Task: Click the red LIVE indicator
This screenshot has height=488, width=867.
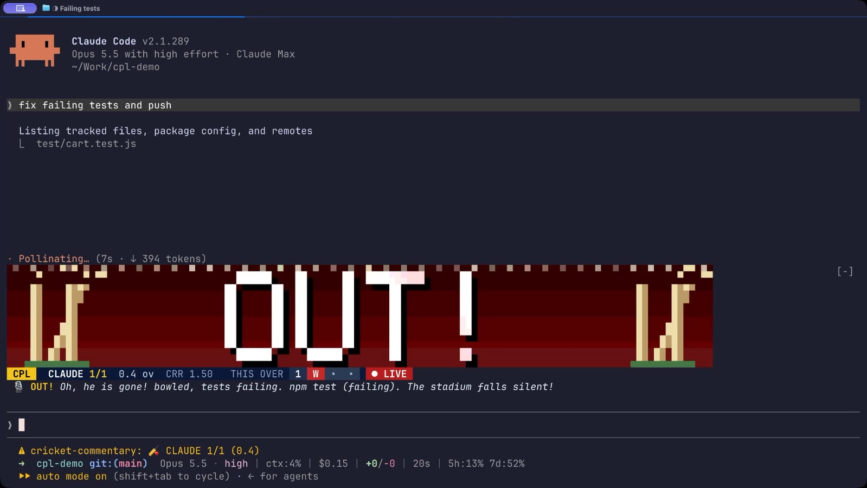Action: pos(389,374)
